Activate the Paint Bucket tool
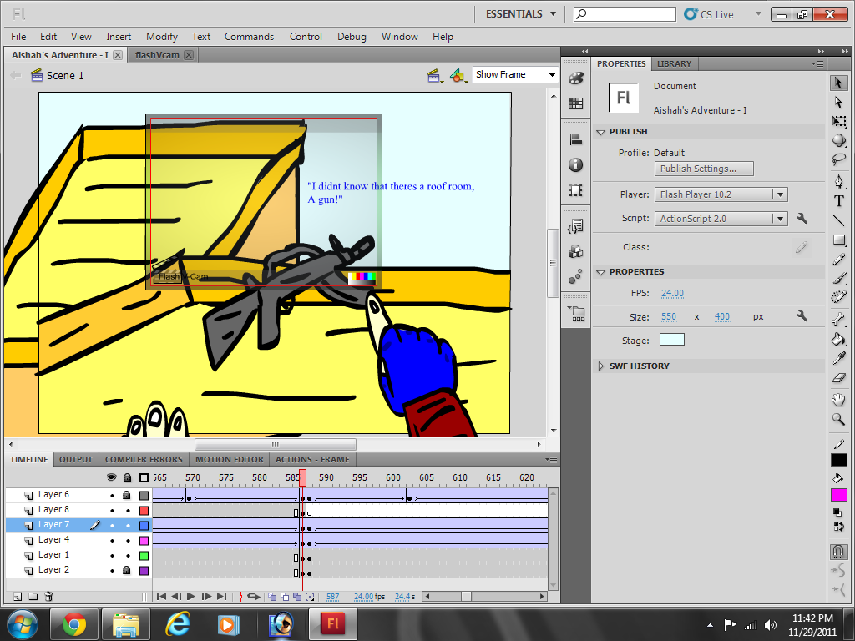 [838, 339]
